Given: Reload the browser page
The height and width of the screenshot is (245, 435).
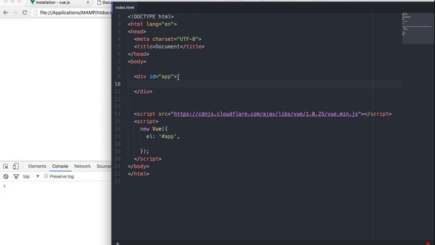Looking at the screenshot, I should (x=24, y=12).
